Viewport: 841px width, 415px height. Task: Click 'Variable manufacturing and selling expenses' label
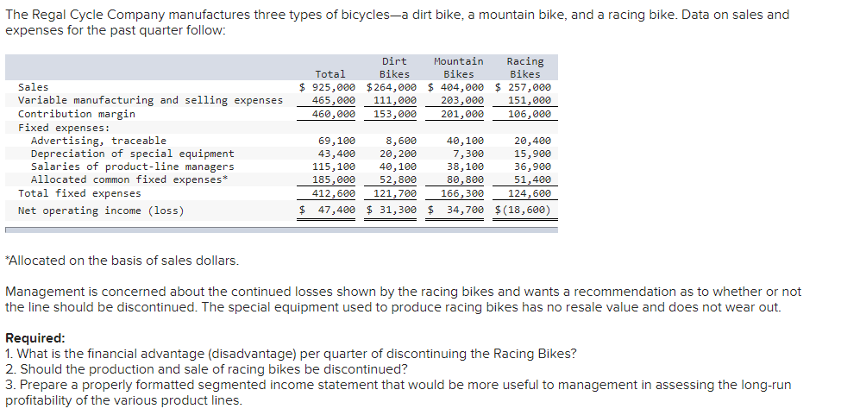click(x=150, y=100)
